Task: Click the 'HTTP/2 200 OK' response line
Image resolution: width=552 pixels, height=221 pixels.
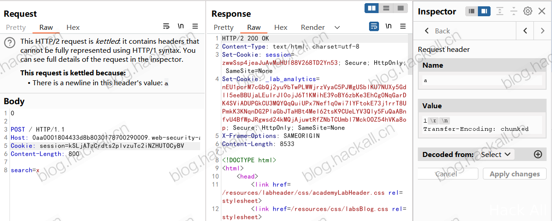Action: coord(245,38)
